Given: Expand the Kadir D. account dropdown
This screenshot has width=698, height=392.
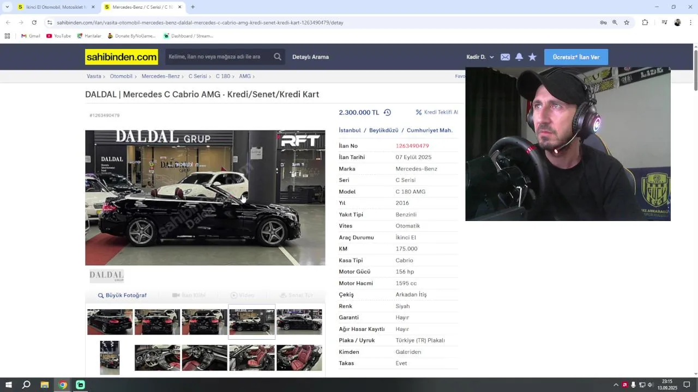Looking at the screenshot, I should (480, 57).
